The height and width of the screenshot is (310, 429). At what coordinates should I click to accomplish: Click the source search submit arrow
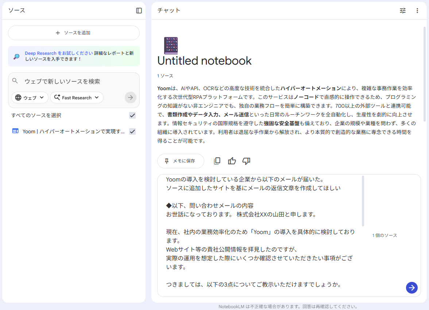[130, 97]
